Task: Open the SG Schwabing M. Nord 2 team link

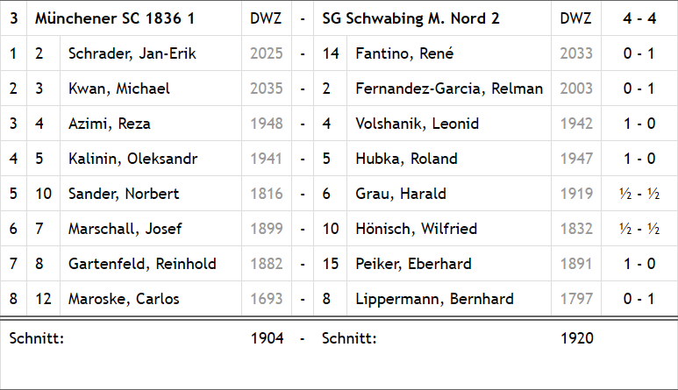Action: click(410, 18)
